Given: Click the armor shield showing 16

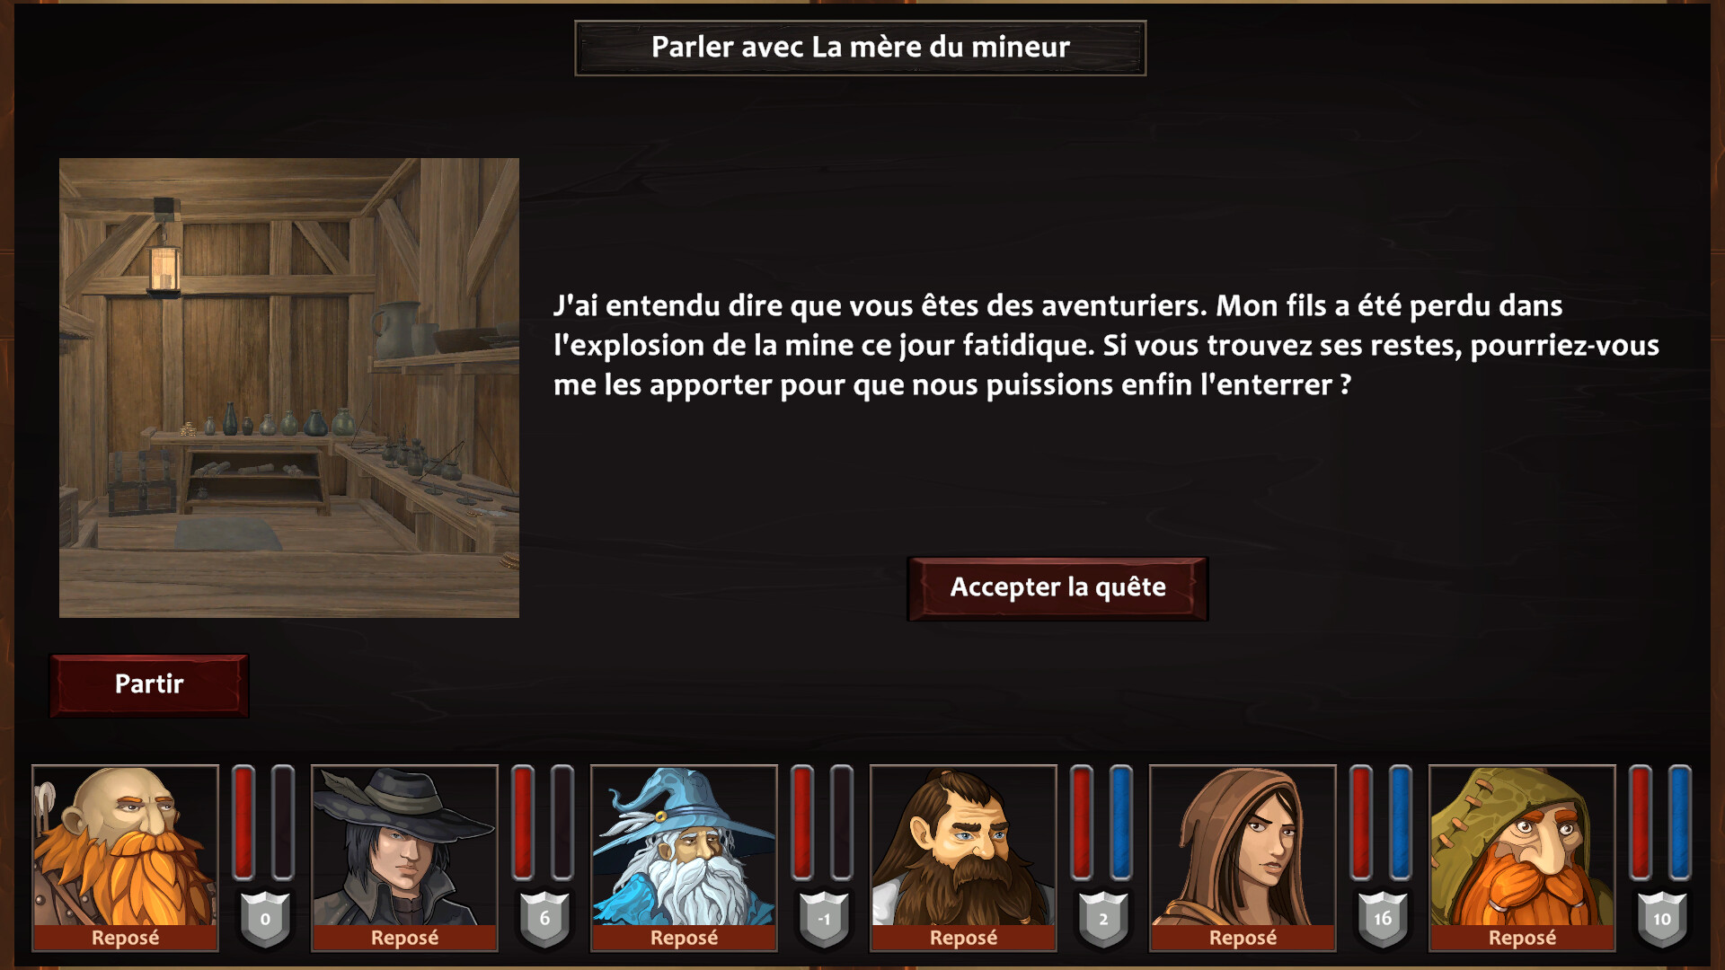Looking at the screenshot, I should click(1383, 919).
